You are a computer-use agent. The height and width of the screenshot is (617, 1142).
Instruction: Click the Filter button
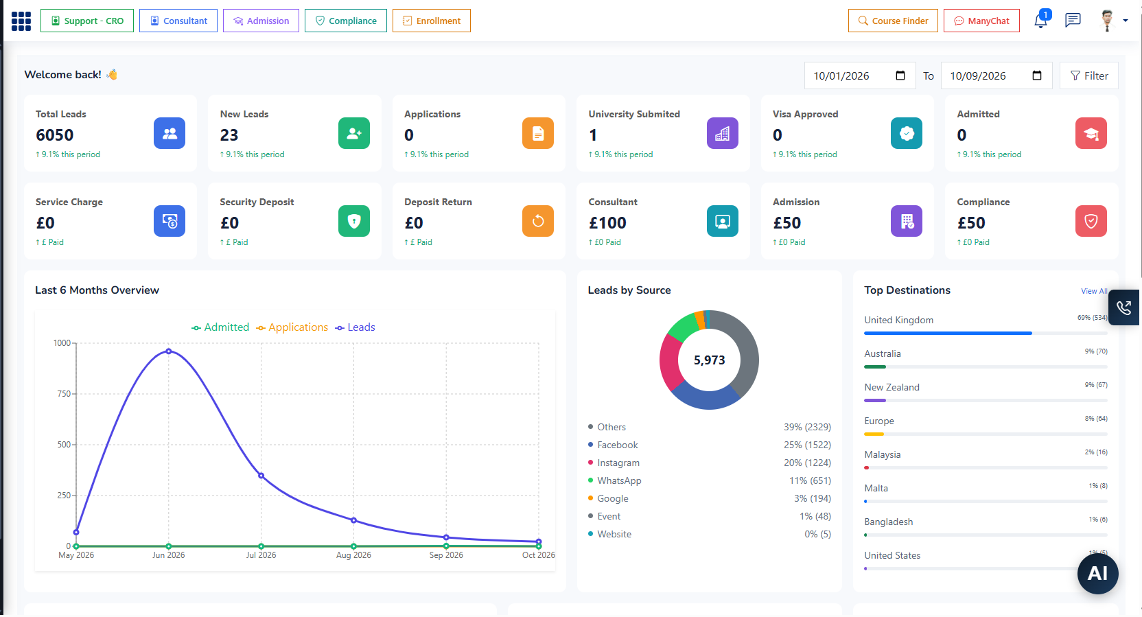click(1089, 75)
